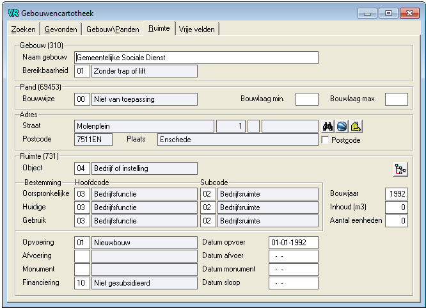The image size is (426, 308).
Task: Click the Niet van toepassing field
Action: pos(145,99)
